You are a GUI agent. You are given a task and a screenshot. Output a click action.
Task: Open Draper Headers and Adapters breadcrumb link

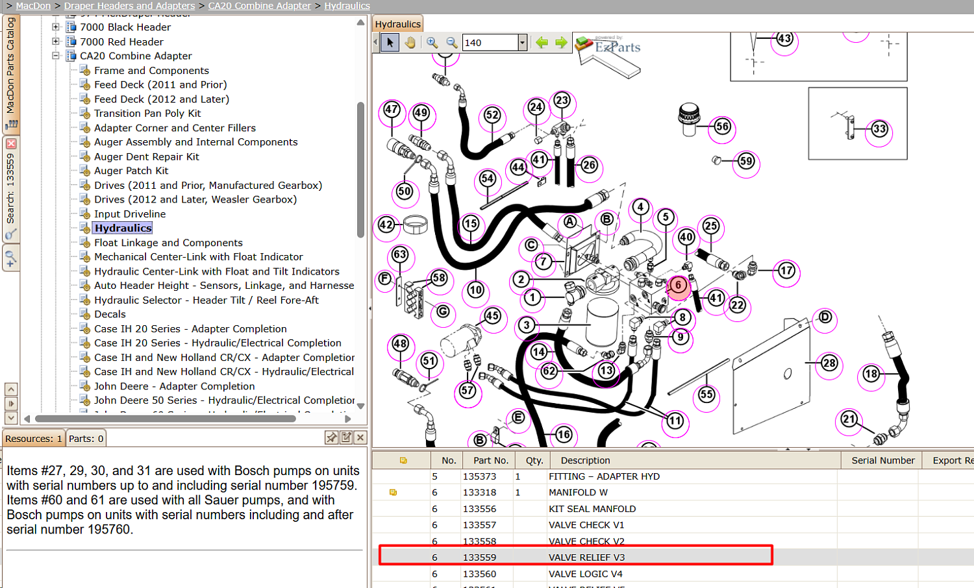129,6
